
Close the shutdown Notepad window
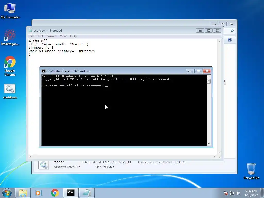(217, 31)
